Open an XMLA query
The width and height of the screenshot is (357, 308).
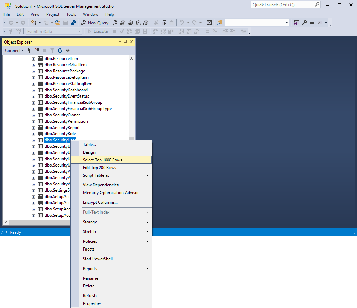[138, 23]
